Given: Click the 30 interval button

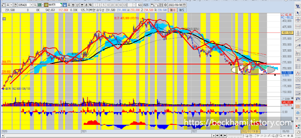Looking at the screenshot, I should (116, 5).
